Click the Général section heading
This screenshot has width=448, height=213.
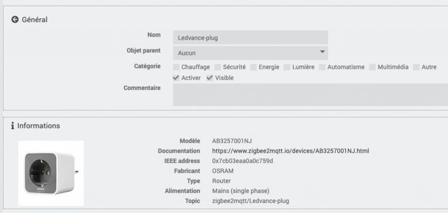(x=35, y=20)
